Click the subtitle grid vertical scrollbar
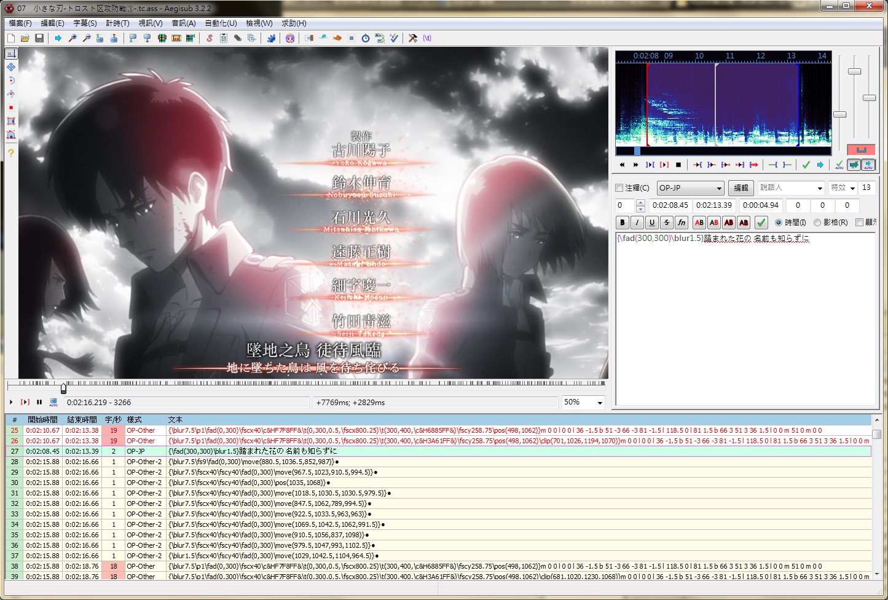888x600 pixels. (877, 497)
